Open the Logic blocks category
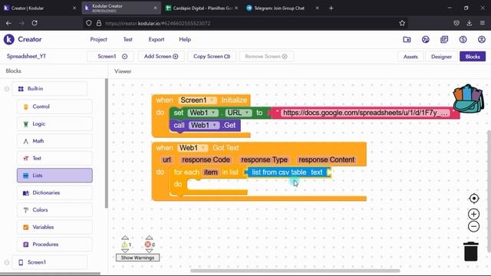 click(54, 124)
